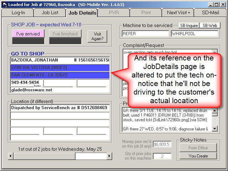Launch the SB-Web button

(209, 26)
